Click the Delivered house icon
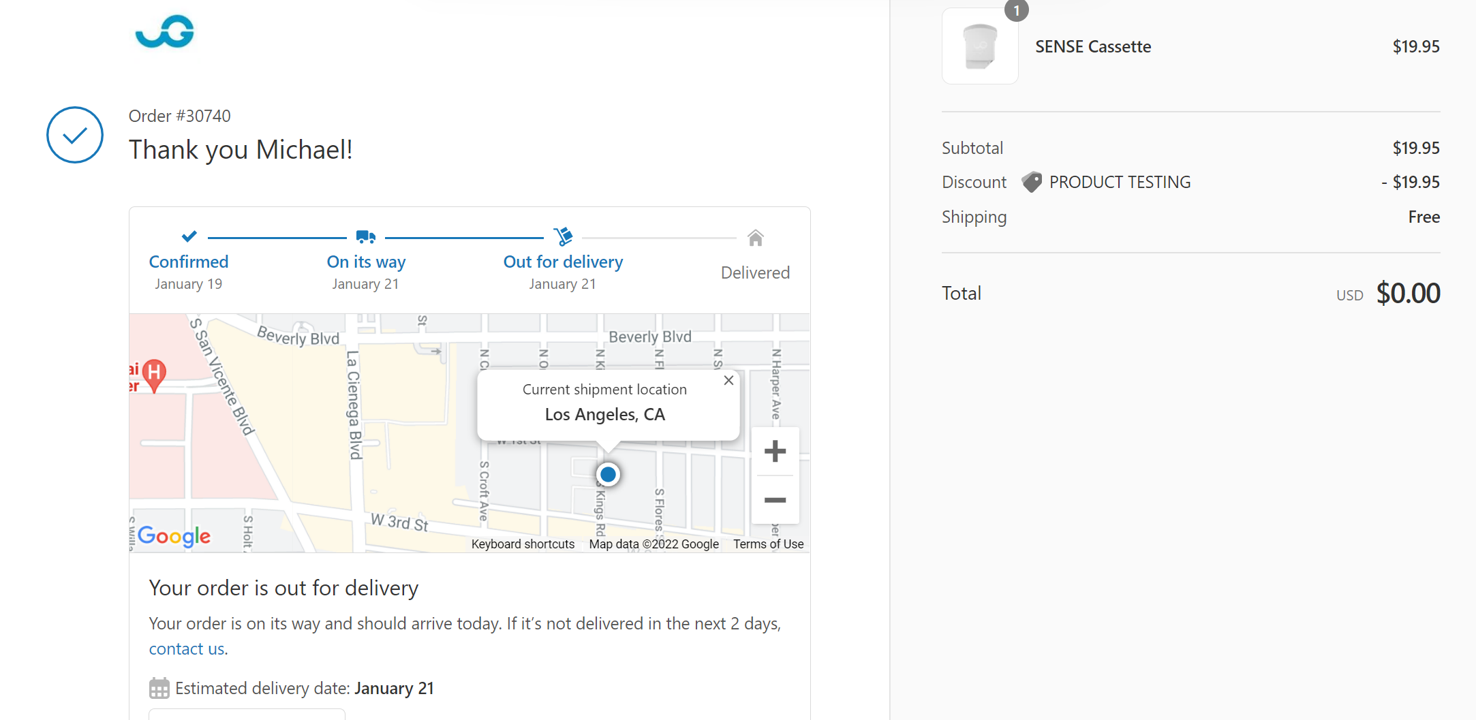Screen dimensions: 1476x720 pyautogui.click(x=755, y=238)
